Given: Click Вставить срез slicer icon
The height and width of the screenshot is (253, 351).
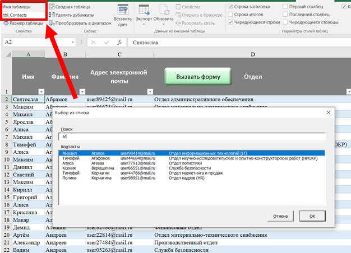Looking at the screenshot, I should tap(123, 10).
